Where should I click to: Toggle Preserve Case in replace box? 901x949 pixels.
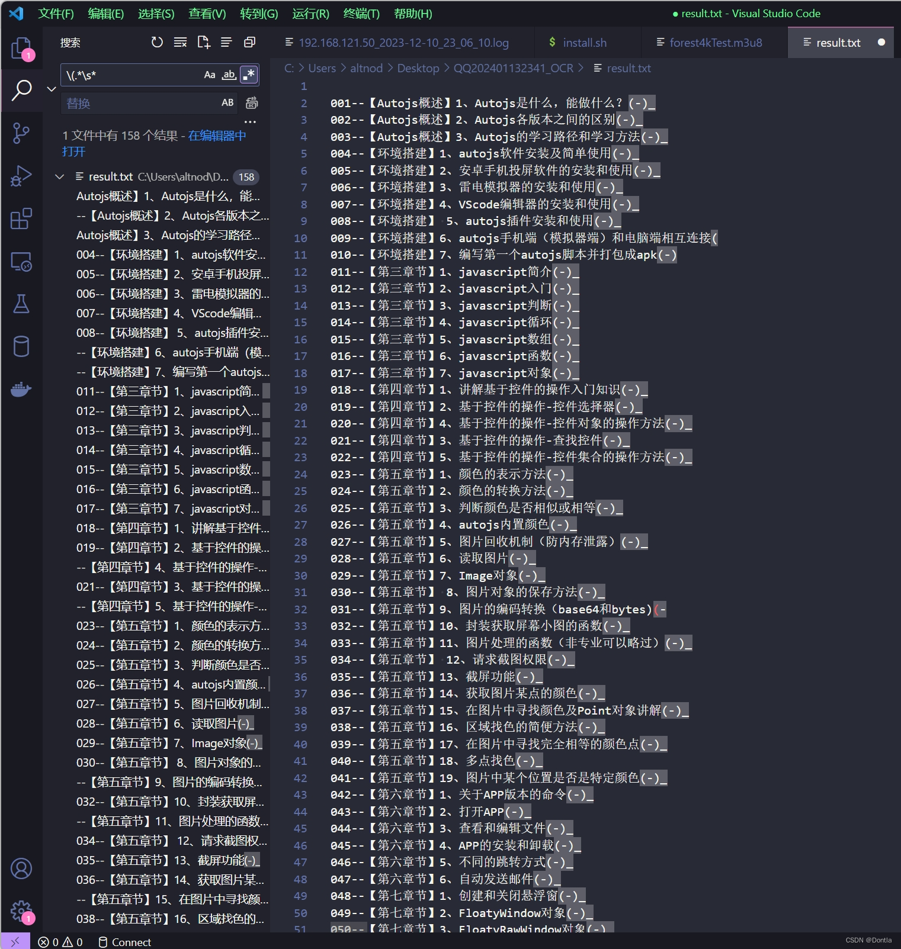227,103
